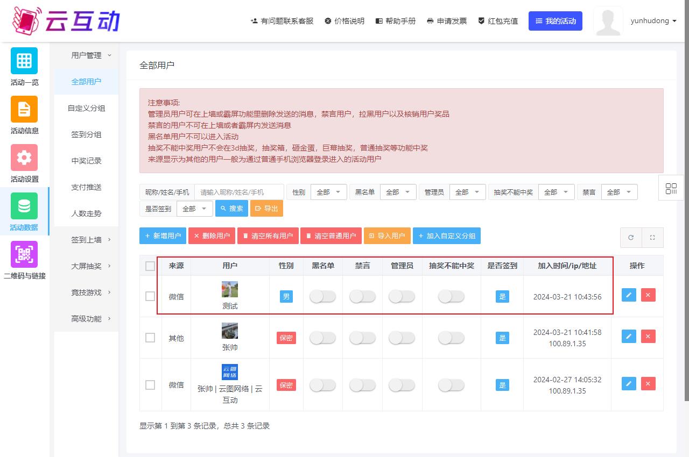Expand 高级功能 submenu
689x457 pixels.
86,319
